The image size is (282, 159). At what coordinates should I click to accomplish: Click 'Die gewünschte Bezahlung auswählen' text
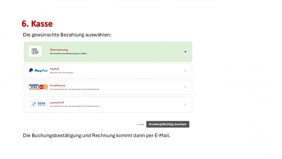tap(67, 35)
